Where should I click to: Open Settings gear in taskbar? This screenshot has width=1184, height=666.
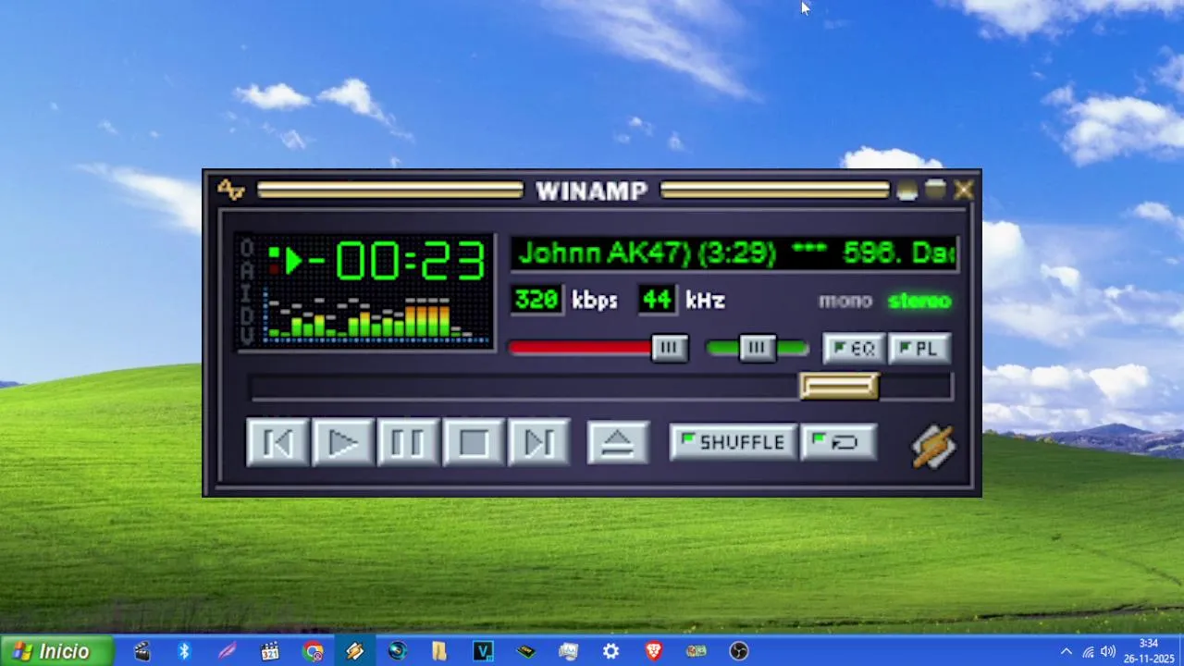pyautogui.click(x=610, y=651)
